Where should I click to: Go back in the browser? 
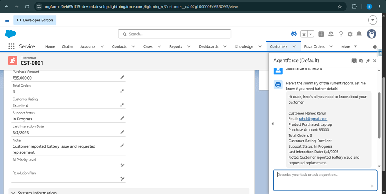pos(6,6)
